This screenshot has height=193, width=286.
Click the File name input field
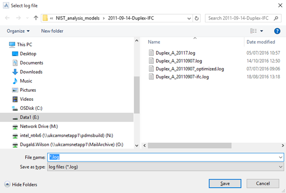162,157
